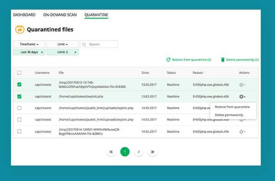Image resolution: width=275 pixels, height=181 pixels.
Task: Click the trash bin icon
Action: coord(223,60)
